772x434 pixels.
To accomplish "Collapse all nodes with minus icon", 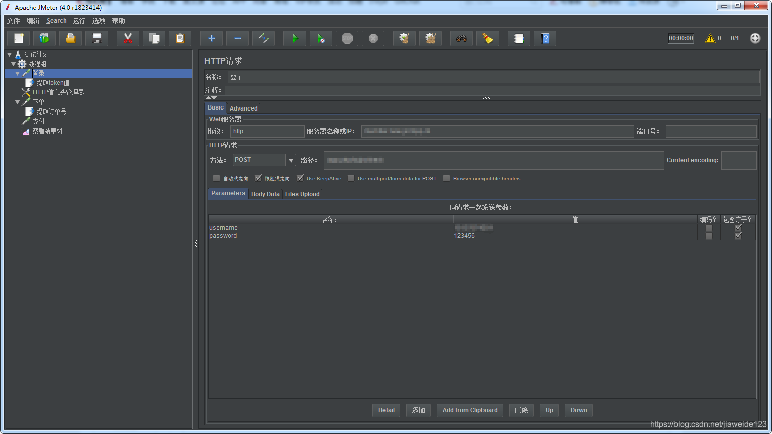I will click(x=238, y=38).
